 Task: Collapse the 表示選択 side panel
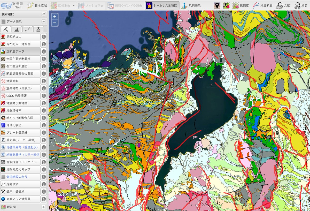pyautogui.click(x=44, y=14)
